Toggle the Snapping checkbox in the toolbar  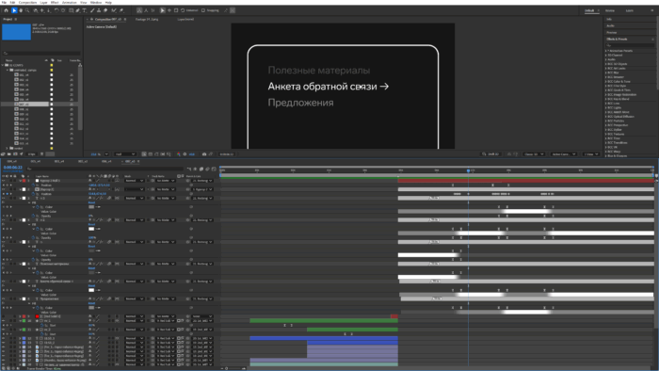(x=203, y=10)
